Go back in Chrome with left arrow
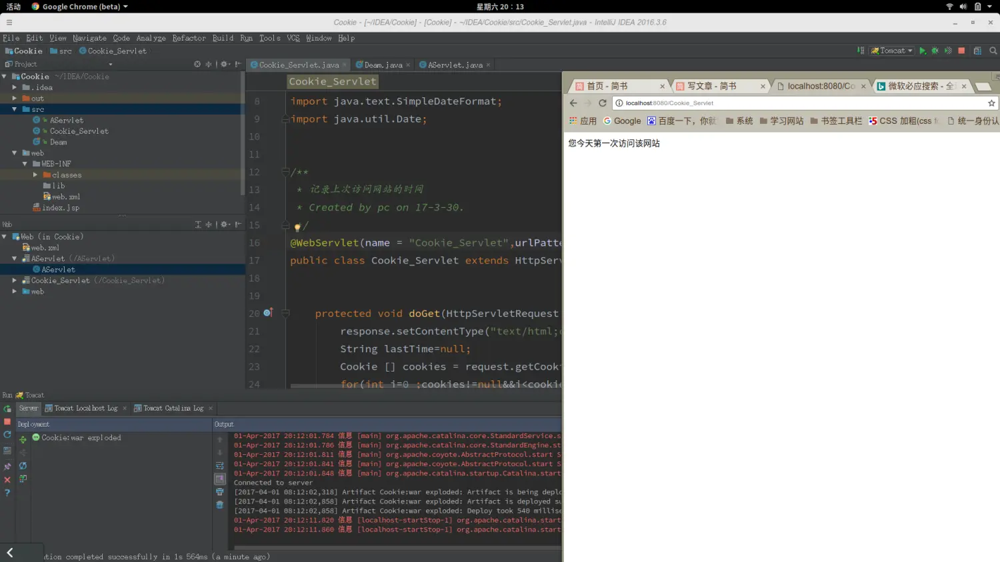The width and height of the screenshot is (1000, 562). [573, 103]
